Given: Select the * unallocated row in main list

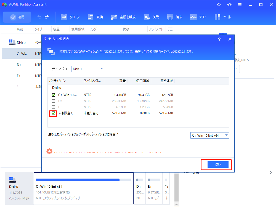Looking at the screenshot, I should tap(22, 87).
